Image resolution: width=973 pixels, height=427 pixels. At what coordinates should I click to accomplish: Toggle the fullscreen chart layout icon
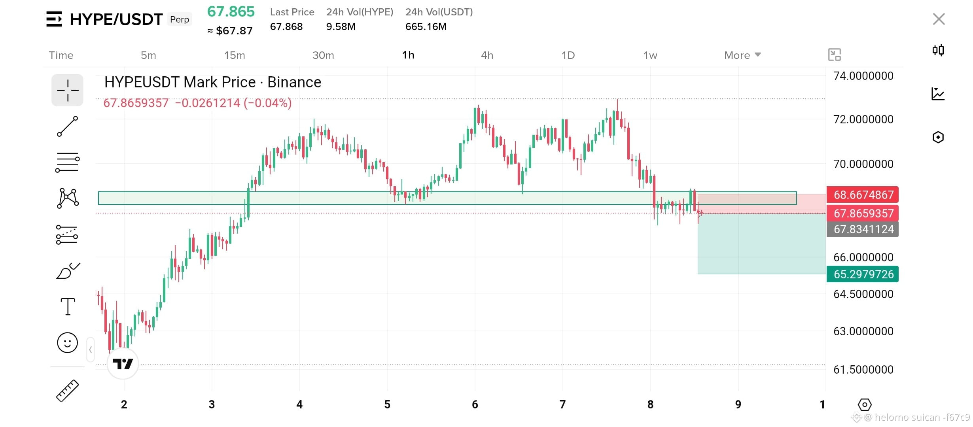835,55
